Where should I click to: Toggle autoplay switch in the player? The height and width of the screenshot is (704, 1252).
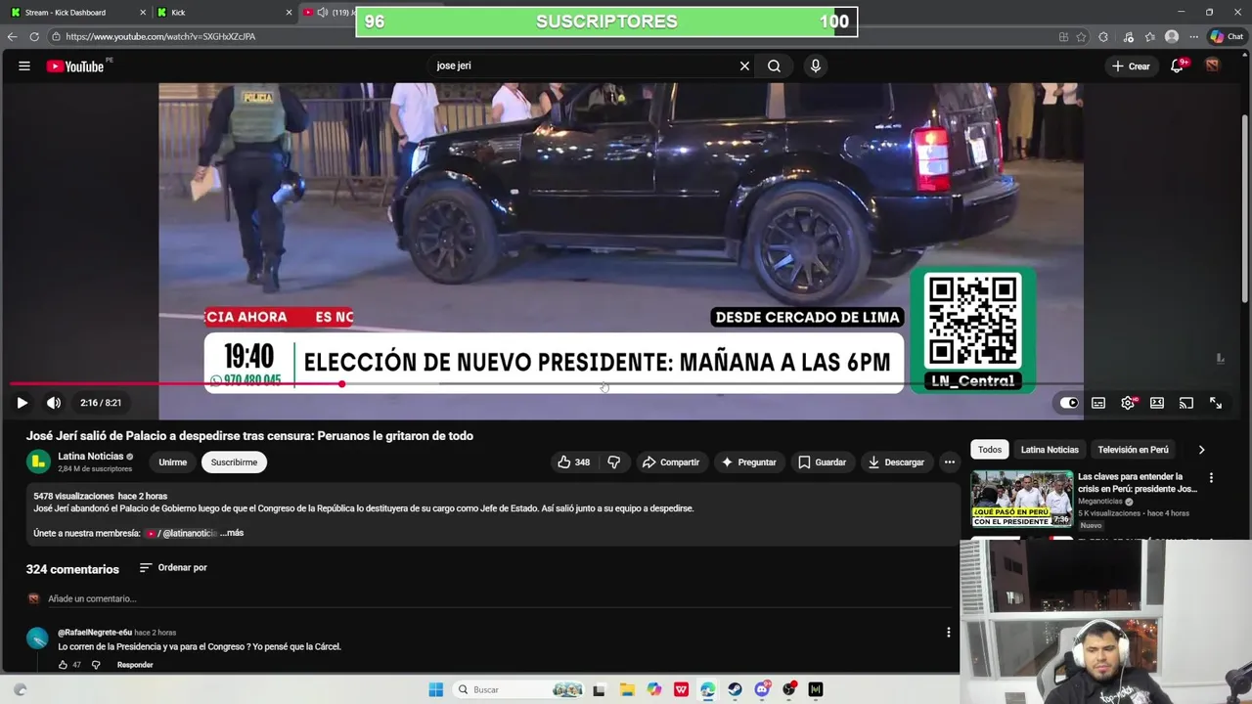point(1069,403)
